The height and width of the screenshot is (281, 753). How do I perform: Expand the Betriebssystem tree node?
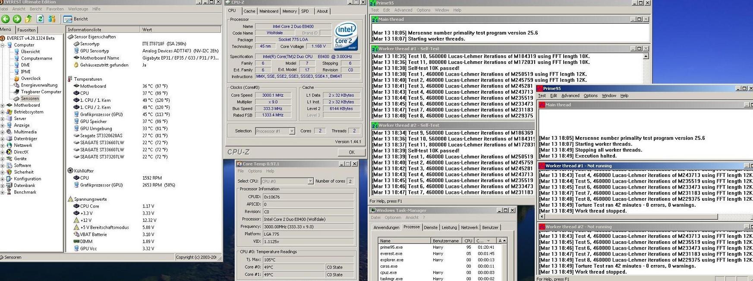[x=3, y=112]
